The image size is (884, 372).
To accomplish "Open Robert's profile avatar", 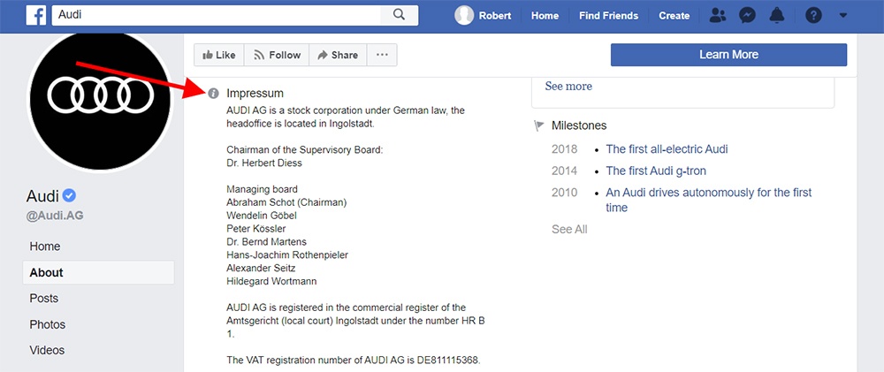I will (464, 15).
